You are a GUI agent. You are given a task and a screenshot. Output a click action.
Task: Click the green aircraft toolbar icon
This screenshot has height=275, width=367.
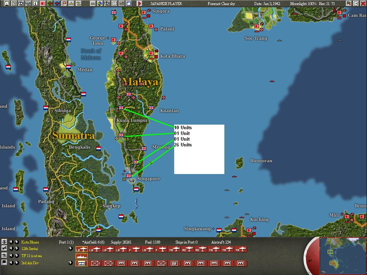(50, 3)
